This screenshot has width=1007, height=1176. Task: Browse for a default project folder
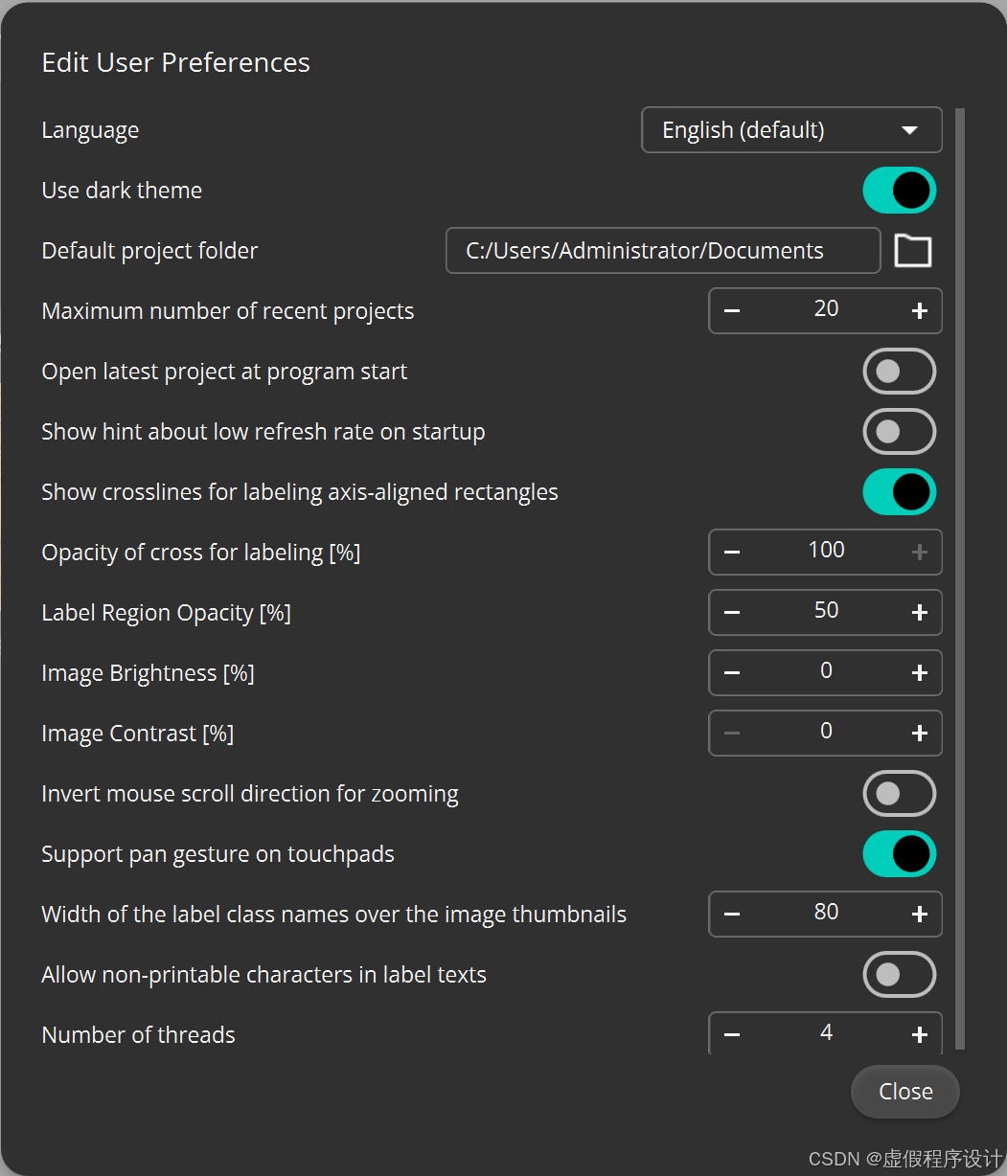click(912, 250)
